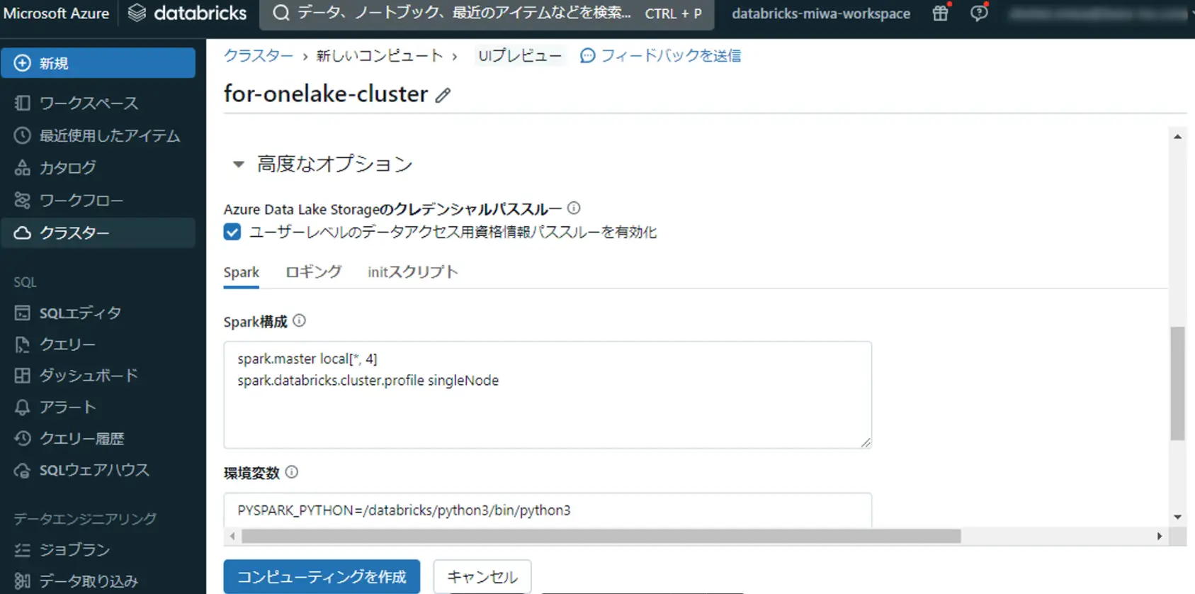Open the databricks-miwa-workspace switcher
The width and height of the screenshot is (1195, 594).
821,13
